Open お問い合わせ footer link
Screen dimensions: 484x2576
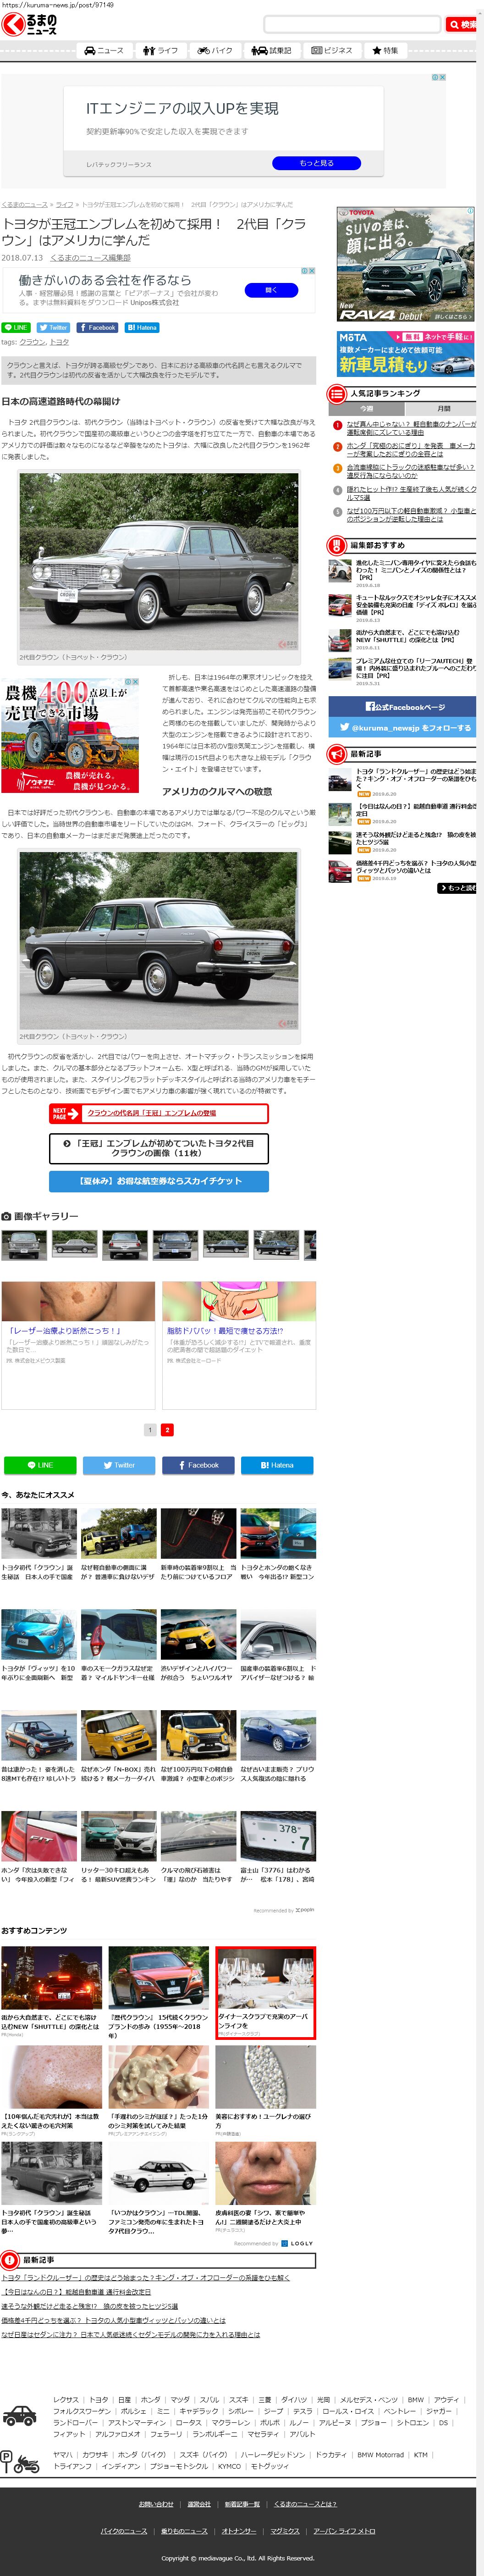[156, 2504]
